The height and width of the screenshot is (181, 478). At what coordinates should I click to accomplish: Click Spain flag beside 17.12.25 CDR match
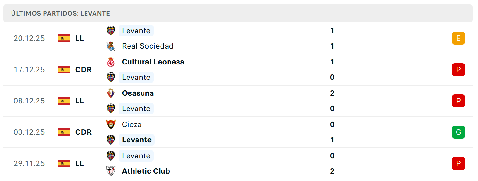pos(64,70)
